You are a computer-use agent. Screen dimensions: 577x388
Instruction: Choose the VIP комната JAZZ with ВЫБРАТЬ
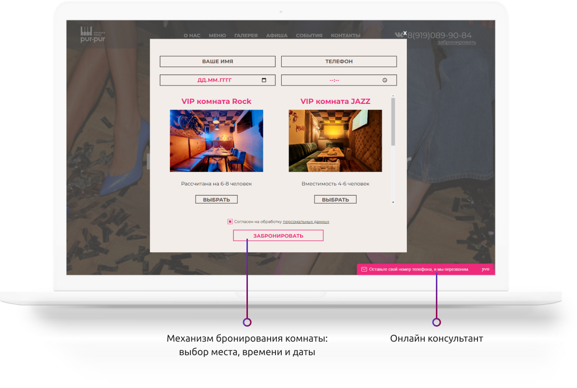[335, 200]
